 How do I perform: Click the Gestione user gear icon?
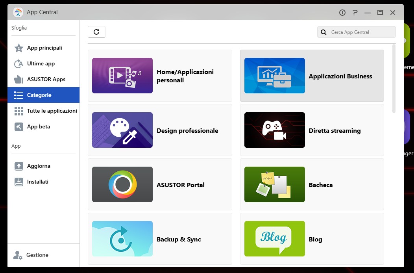[x=18, y=255]
